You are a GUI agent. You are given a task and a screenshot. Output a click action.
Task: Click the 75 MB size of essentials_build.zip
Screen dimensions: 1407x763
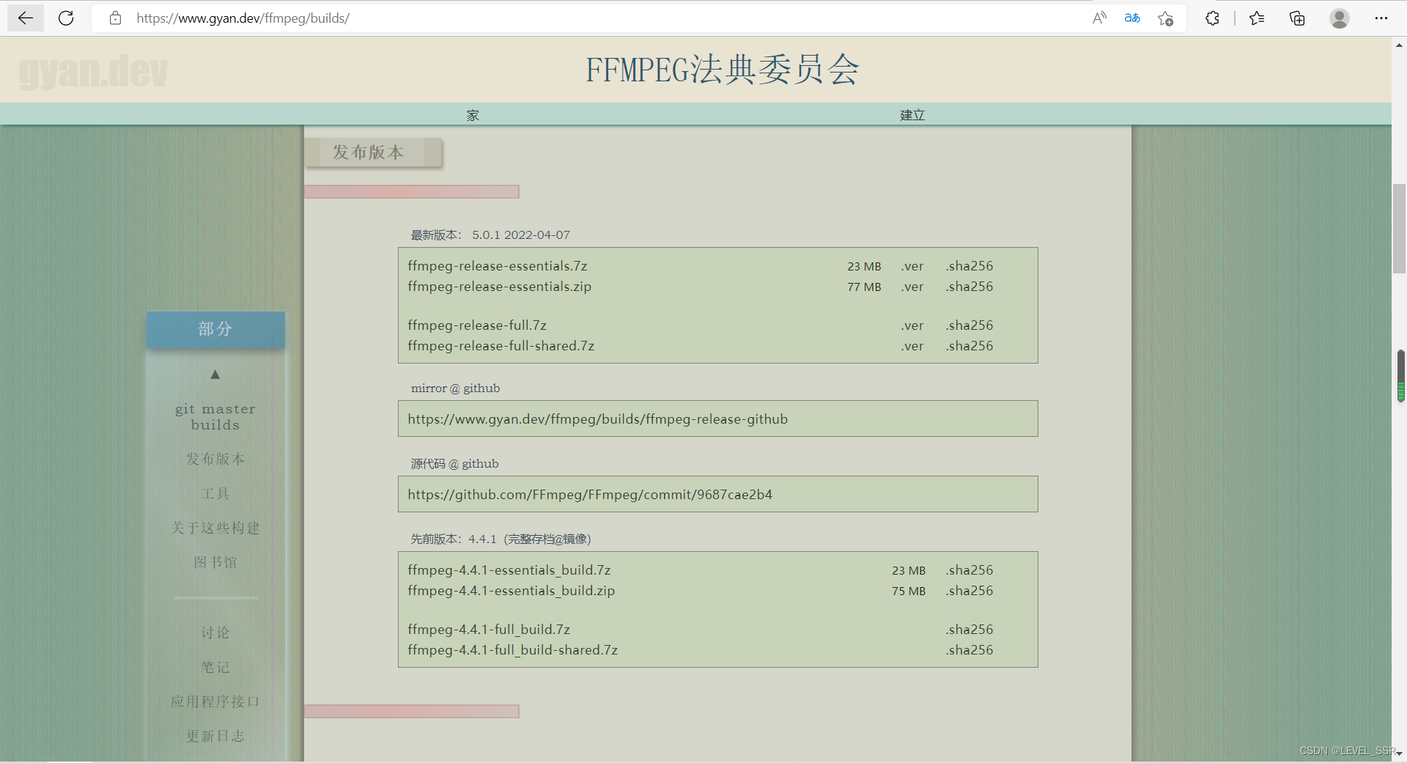coord(909,591)
